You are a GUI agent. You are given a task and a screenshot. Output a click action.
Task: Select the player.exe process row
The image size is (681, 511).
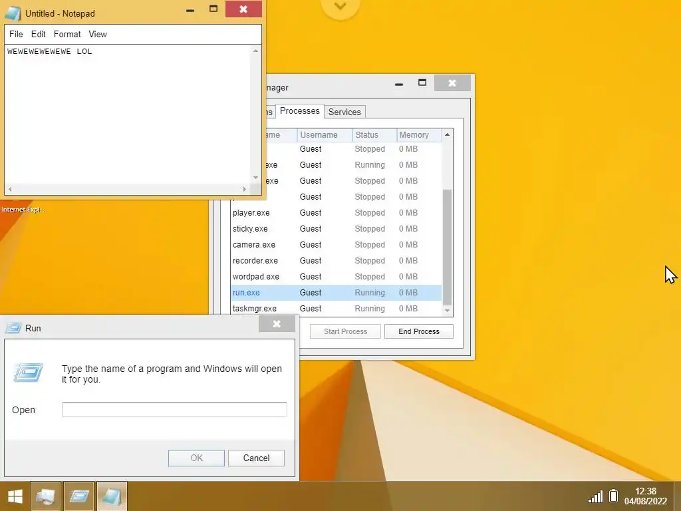tap(336, 212)
